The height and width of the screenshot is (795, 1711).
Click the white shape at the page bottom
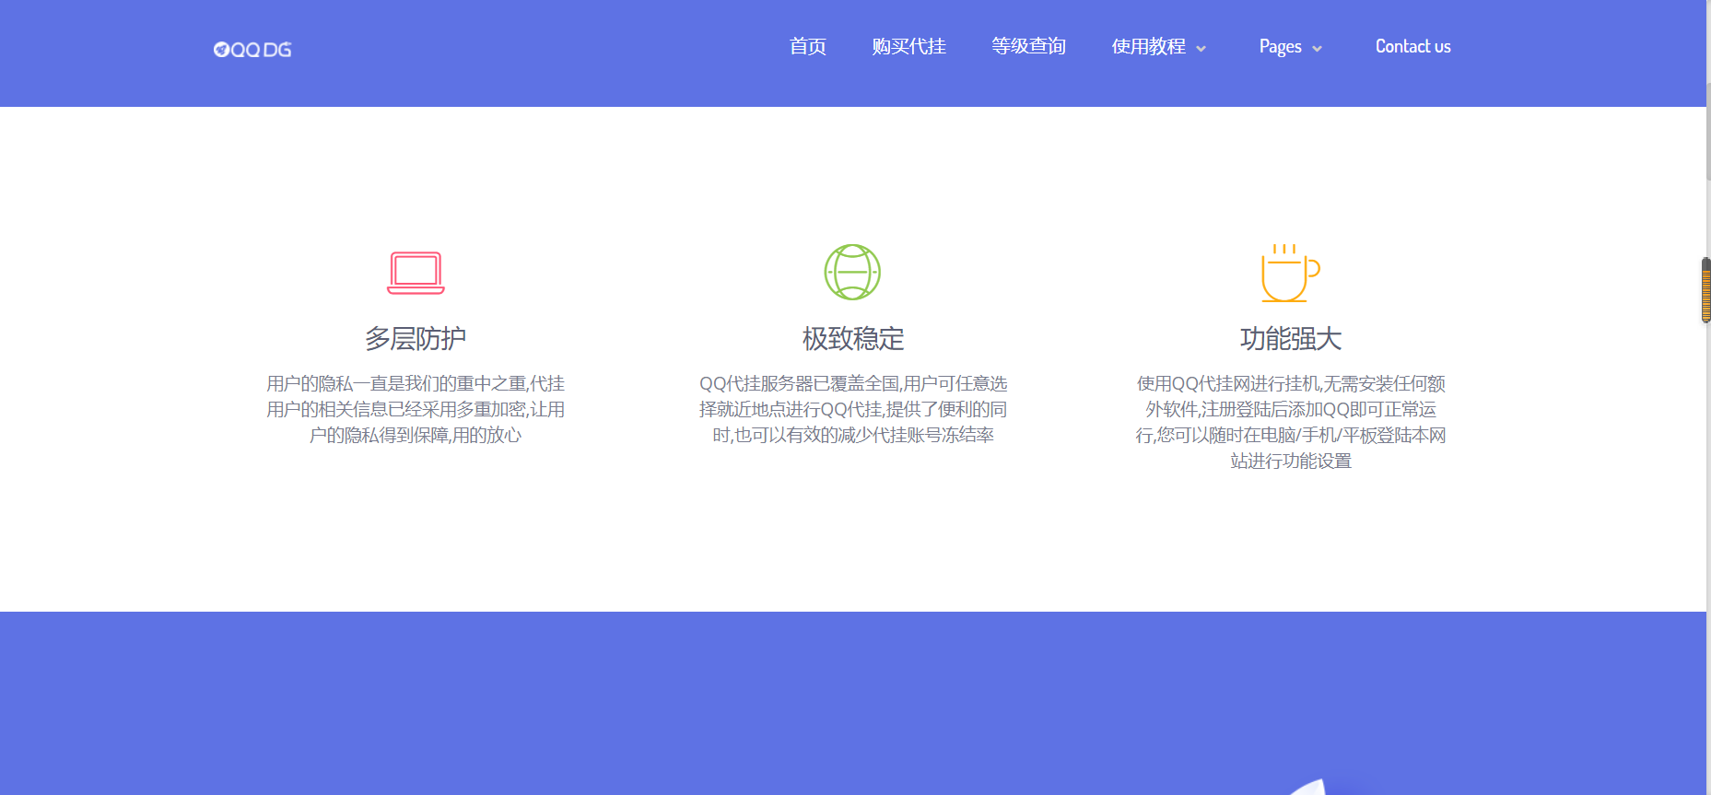1310,788
